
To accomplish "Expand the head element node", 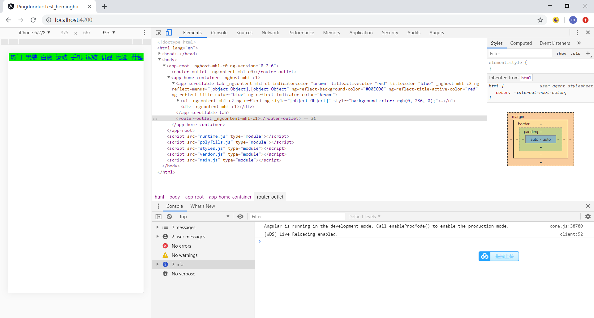I will pos(160,54).
